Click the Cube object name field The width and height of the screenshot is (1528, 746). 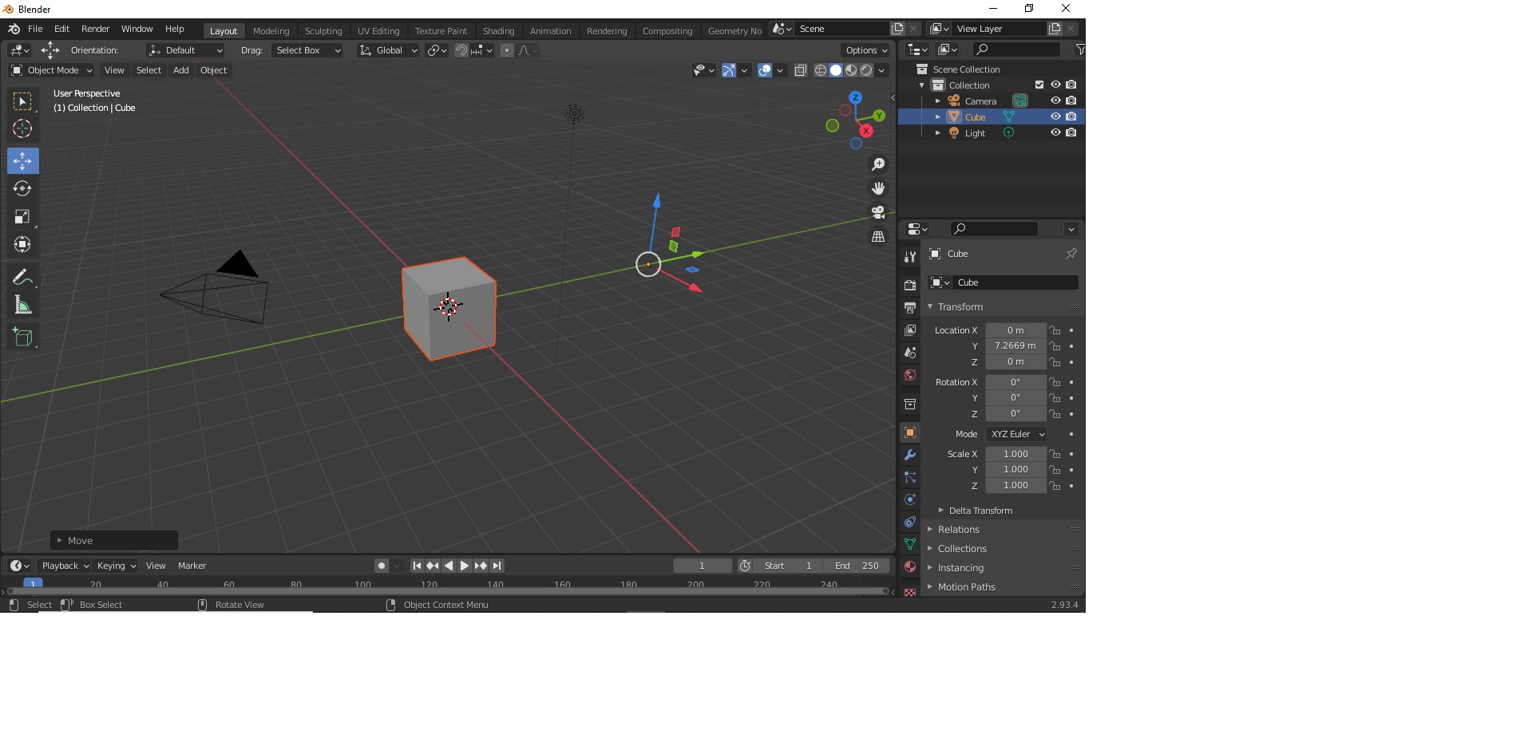pyautogui.click(x=1015, y=282)
